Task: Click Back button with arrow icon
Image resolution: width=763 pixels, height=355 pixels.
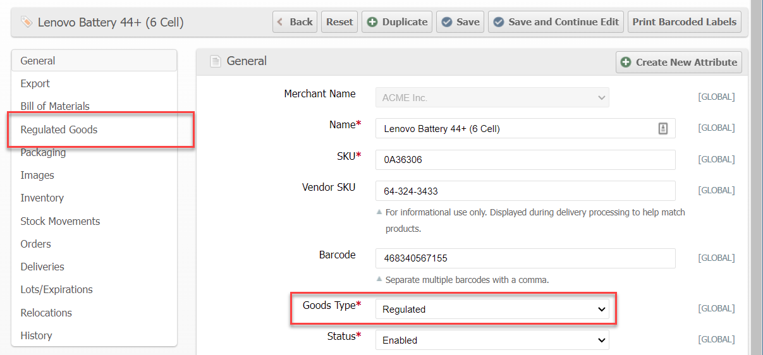Action: tap(295, 21)
